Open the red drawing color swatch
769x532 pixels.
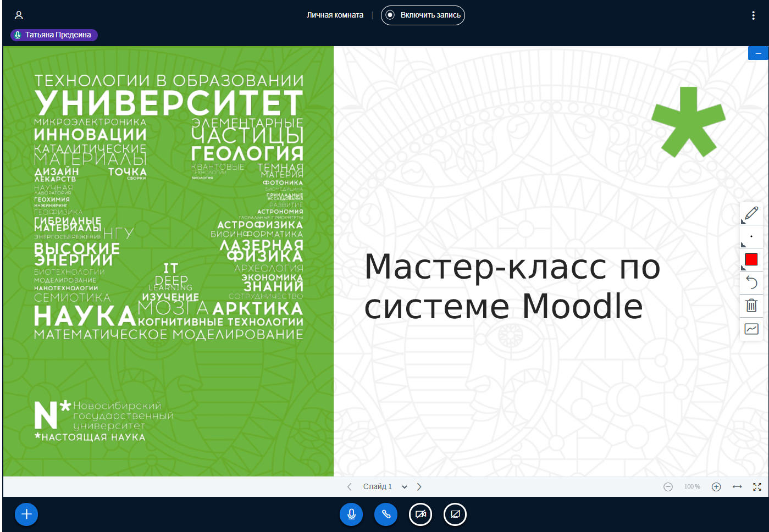(751, 259)
